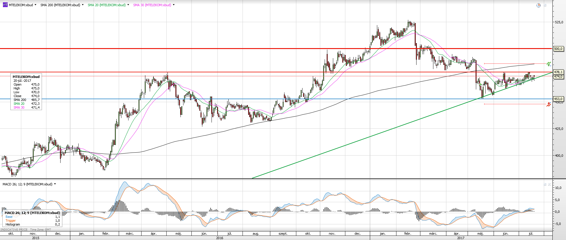Click the 'SMA 30' row in data box
The height and width of the screenshot is (240, 566).
(26, 107)
